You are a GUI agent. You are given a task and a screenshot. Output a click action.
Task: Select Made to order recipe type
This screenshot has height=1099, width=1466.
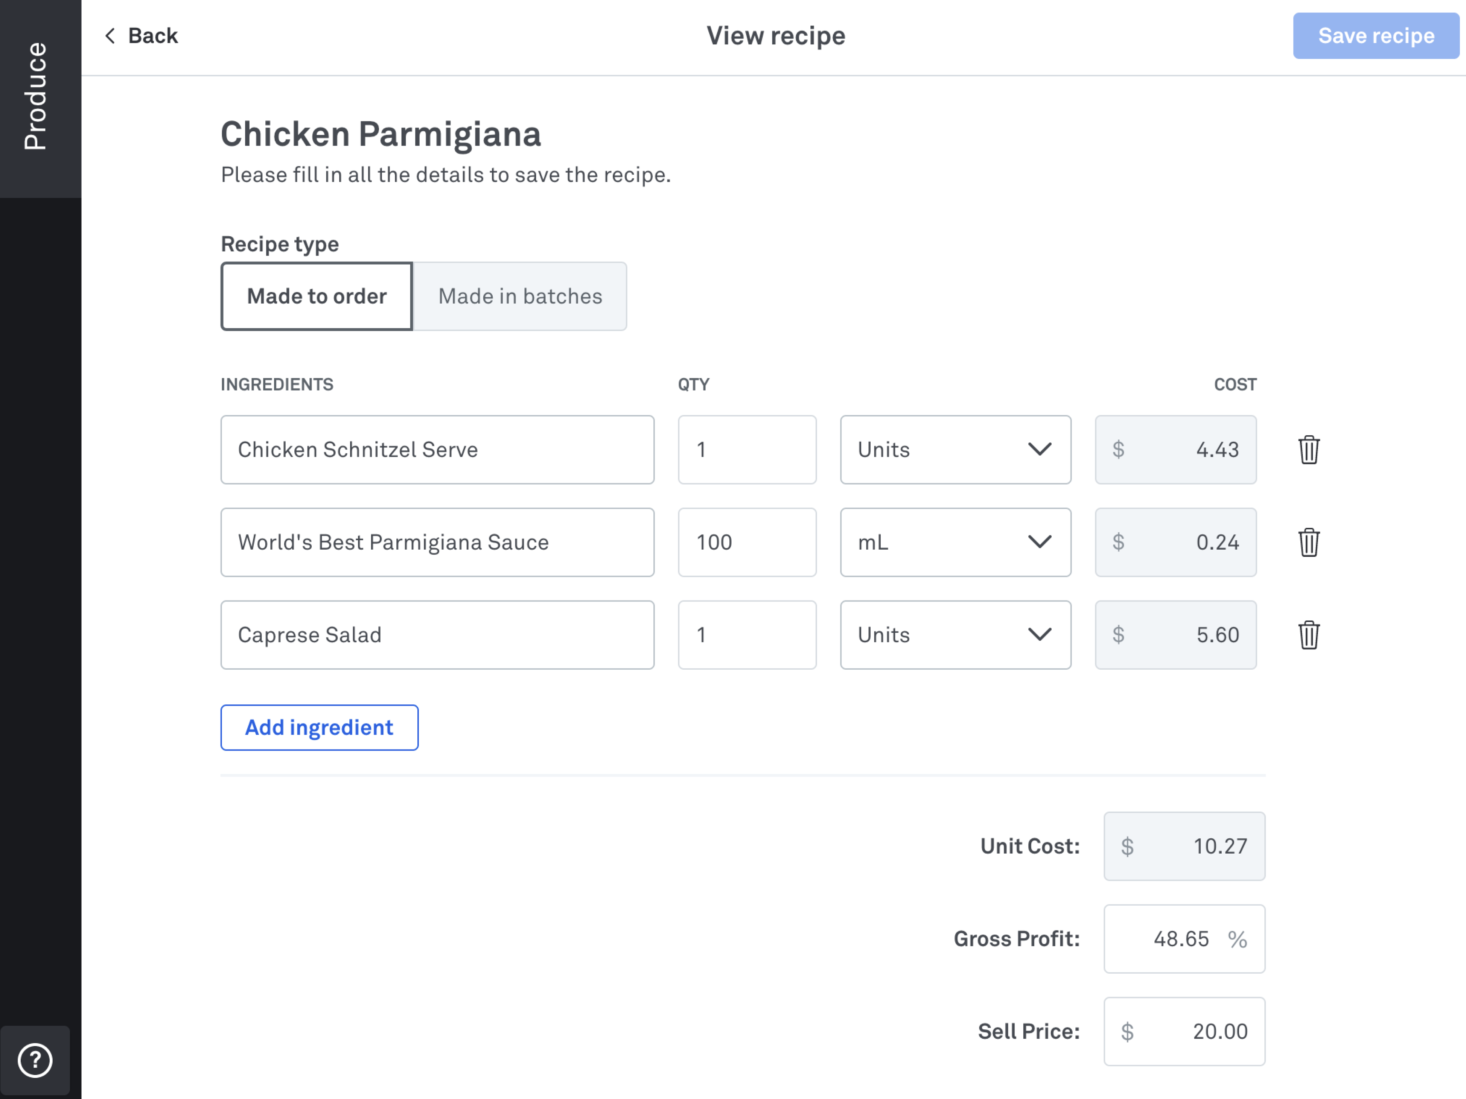coord(317,296)
